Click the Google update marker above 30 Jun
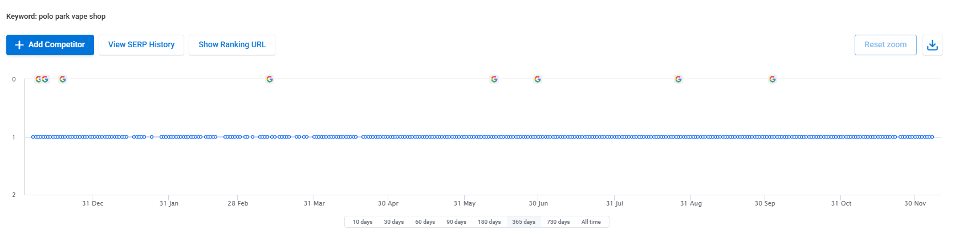955x234 pixels. tap(538, 79)
